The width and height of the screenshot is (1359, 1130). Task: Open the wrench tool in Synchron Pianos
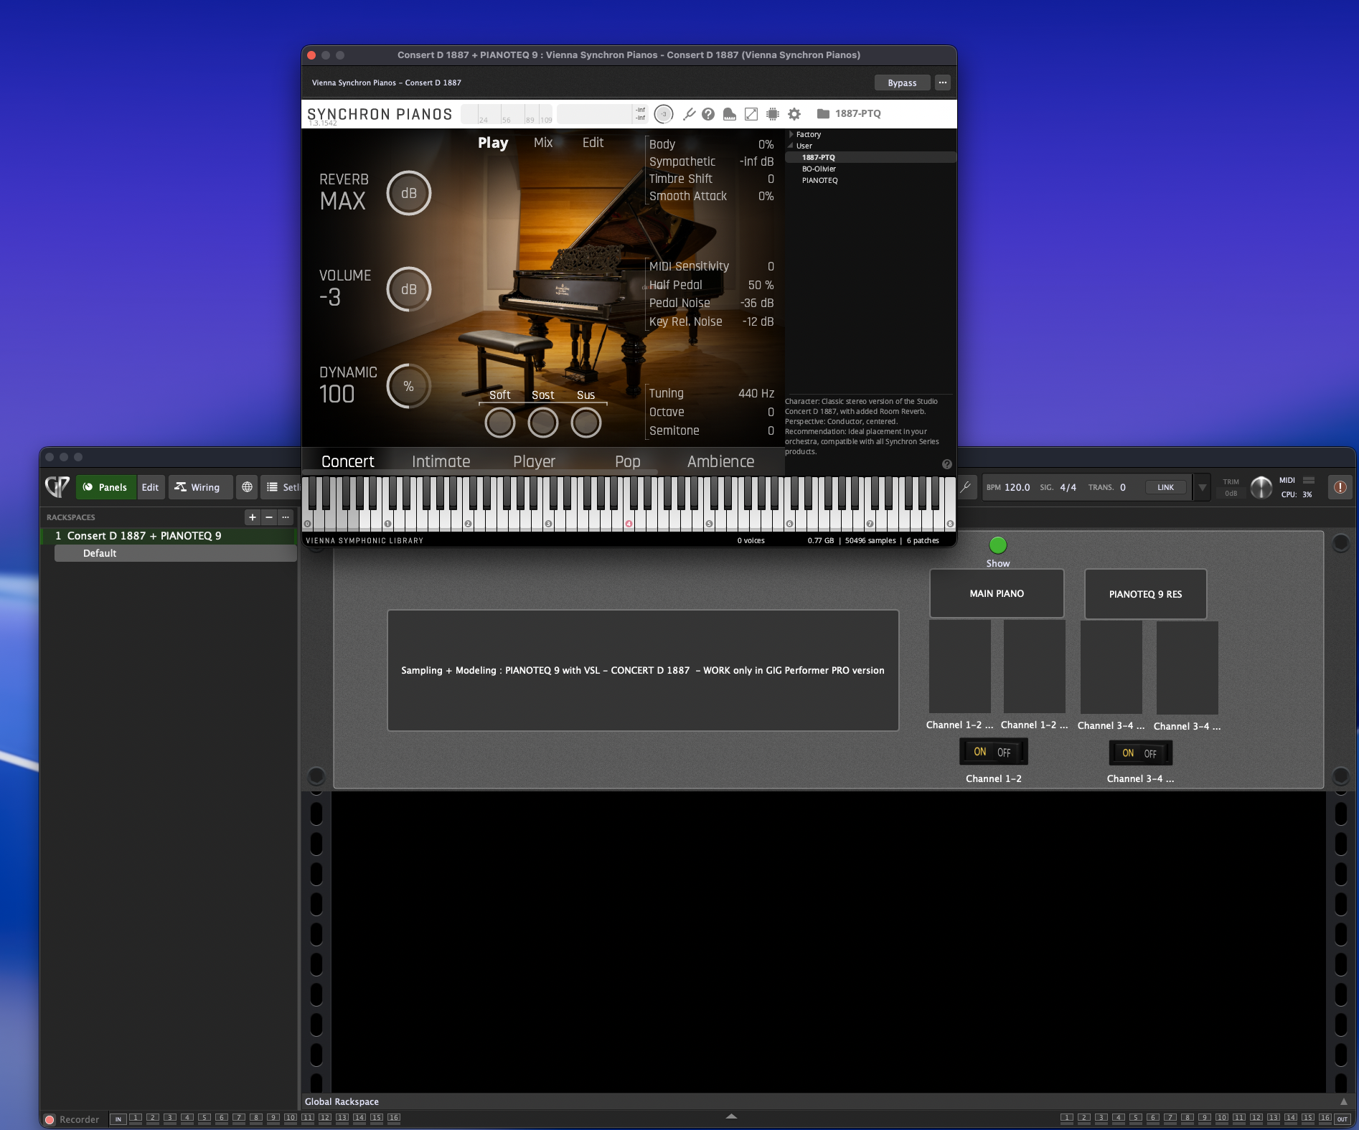pyautogui.click(x=689, y=114)
